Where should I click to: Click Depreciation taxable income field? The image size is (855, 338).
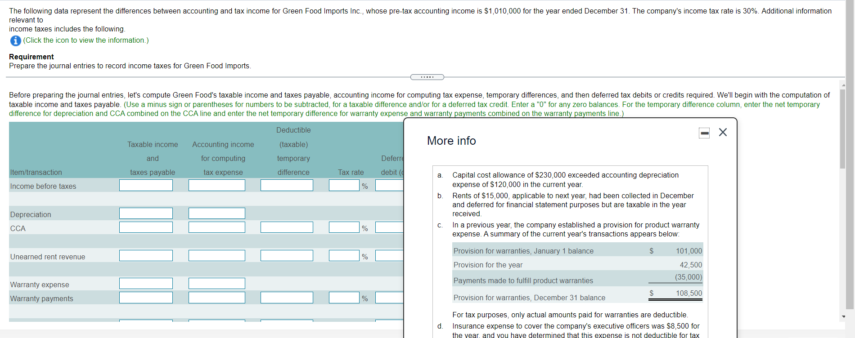click(146, 213)
